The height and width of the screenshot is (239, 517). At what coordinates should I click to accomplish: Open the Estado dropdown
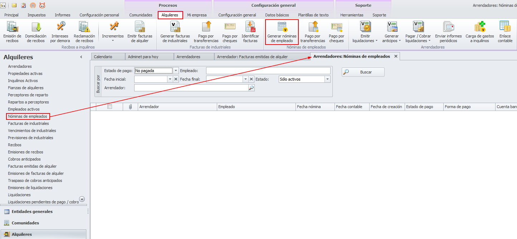(327, 79)
